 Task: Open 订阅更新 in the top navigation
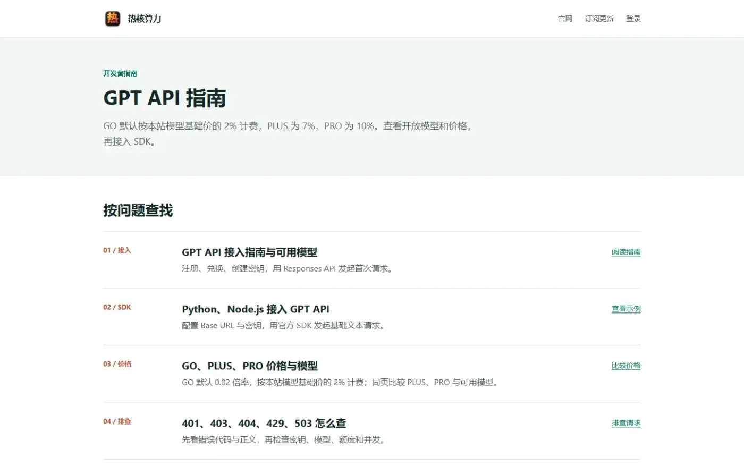coord(599,19)
